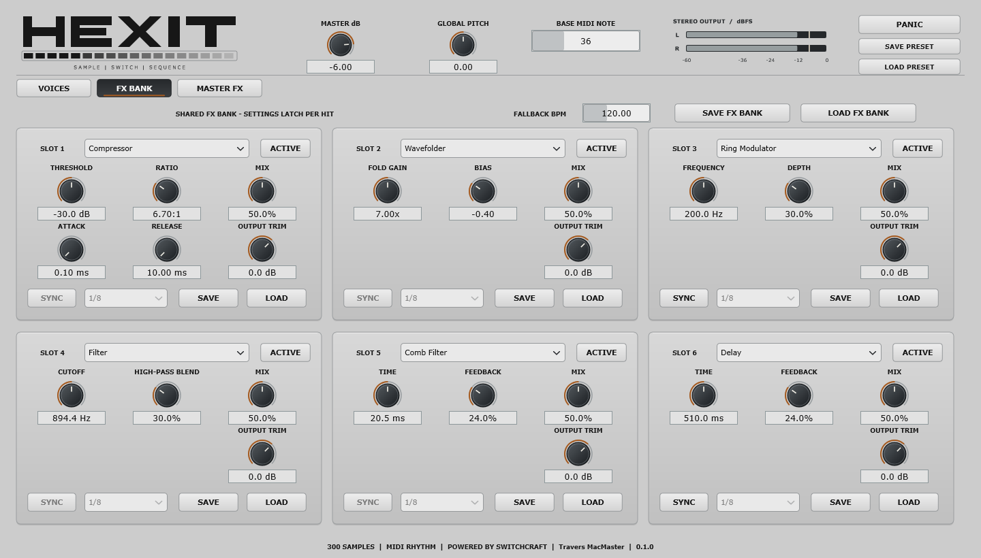Click Load FX Bank button
Viewport: 981px width, 558px height.
(x=858, y=113)
